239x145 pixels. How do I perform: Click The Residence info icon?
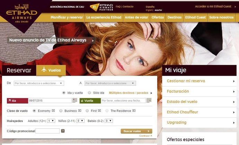pos(134,111)
